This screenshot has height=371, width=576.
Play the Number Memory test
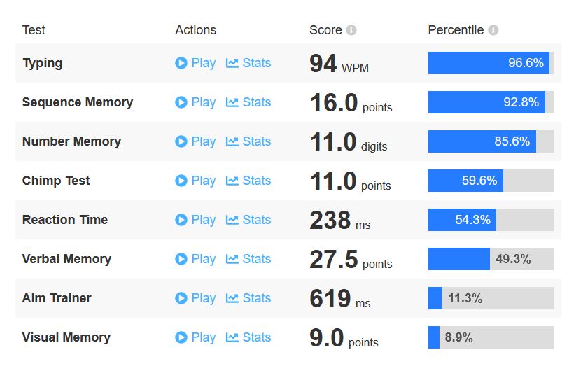click(195, 141)
